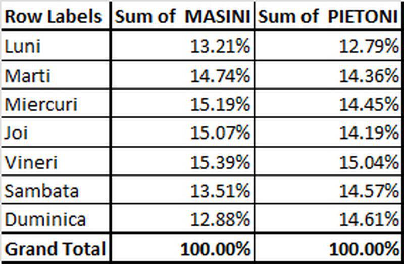Click the Sum of MASINI column header
The width and height of the screenshot is (404, 264).
(183, 17)
